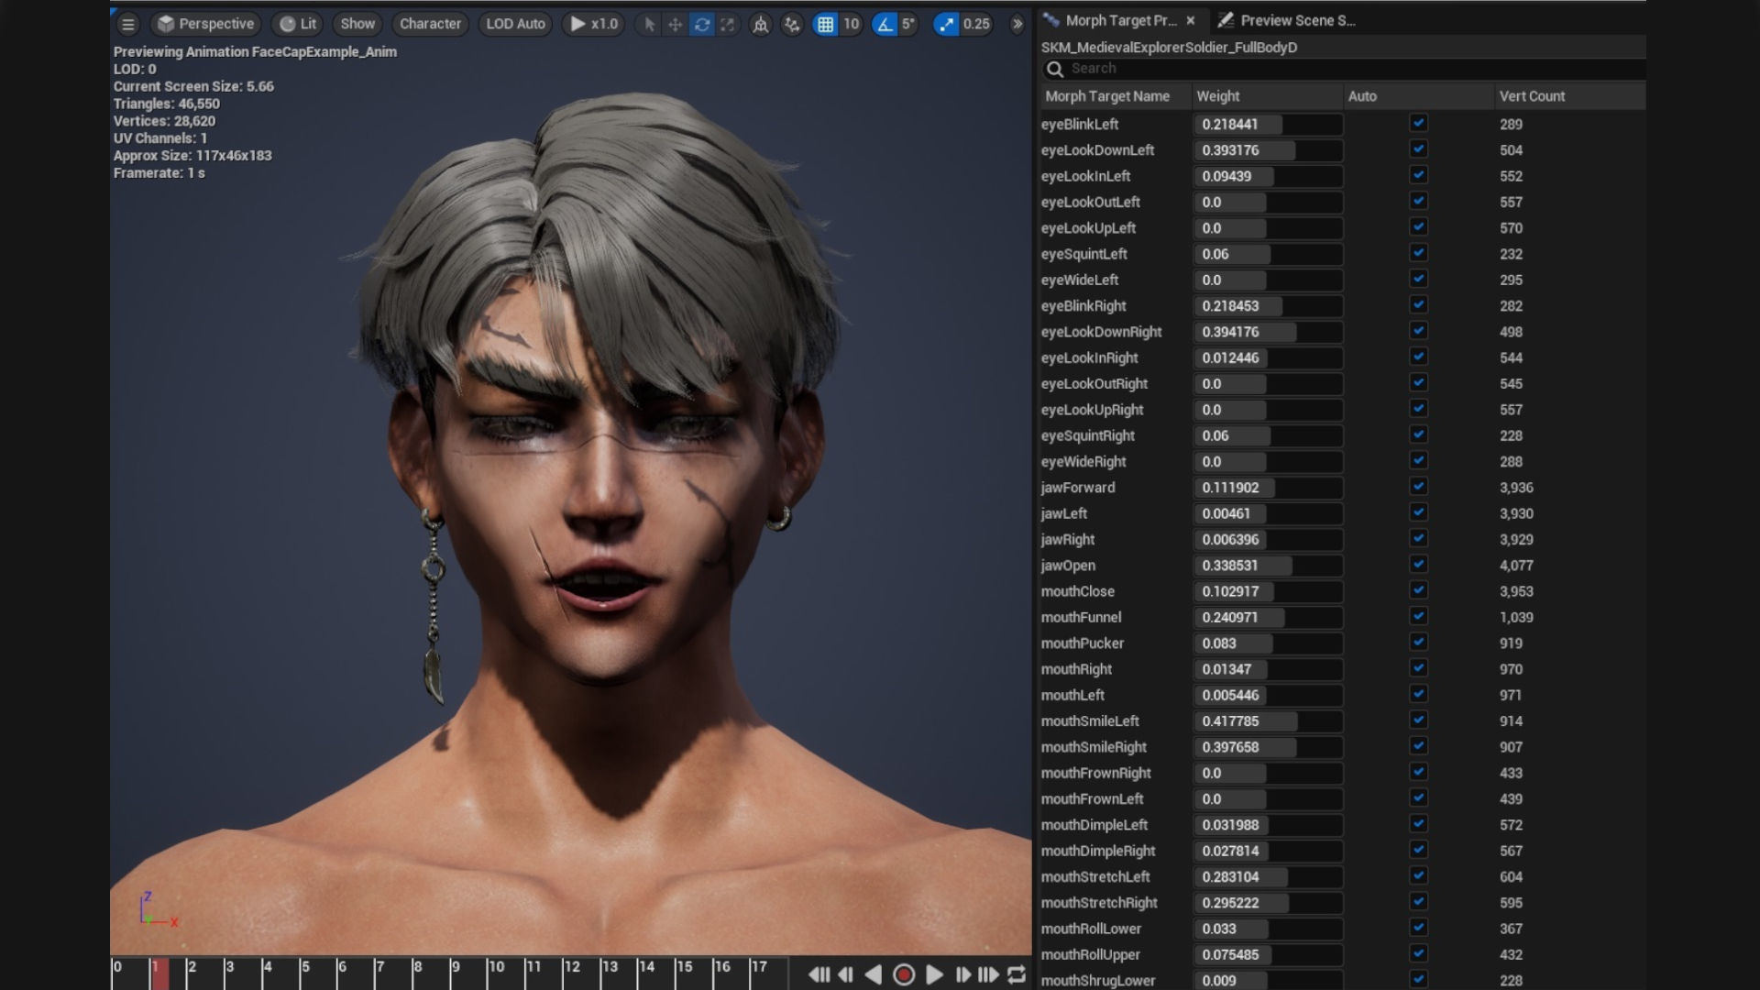Expand hidden toolbar items chevron

point(1017,24)
